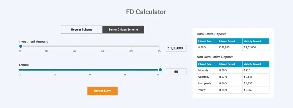Set investment slider to 20L mark
The width and height of the screenshot is (293, 108).
click(47, 46)
